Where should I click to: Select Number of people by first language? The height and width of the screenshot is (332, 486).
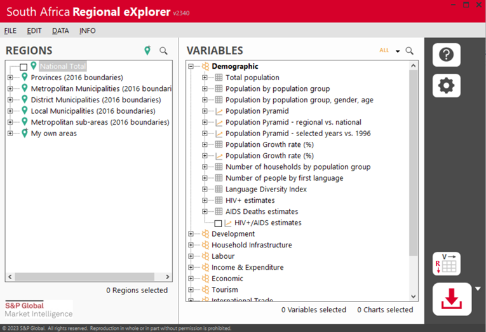point(285,178)
